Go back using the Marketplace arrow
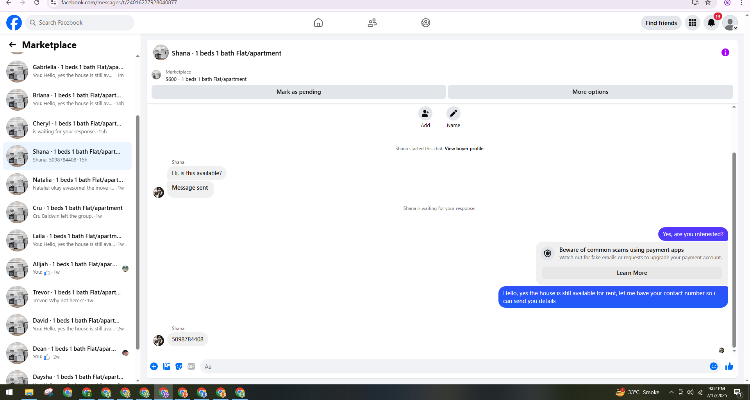This screenshot has width=750, height=400. [x=12, y=45]
